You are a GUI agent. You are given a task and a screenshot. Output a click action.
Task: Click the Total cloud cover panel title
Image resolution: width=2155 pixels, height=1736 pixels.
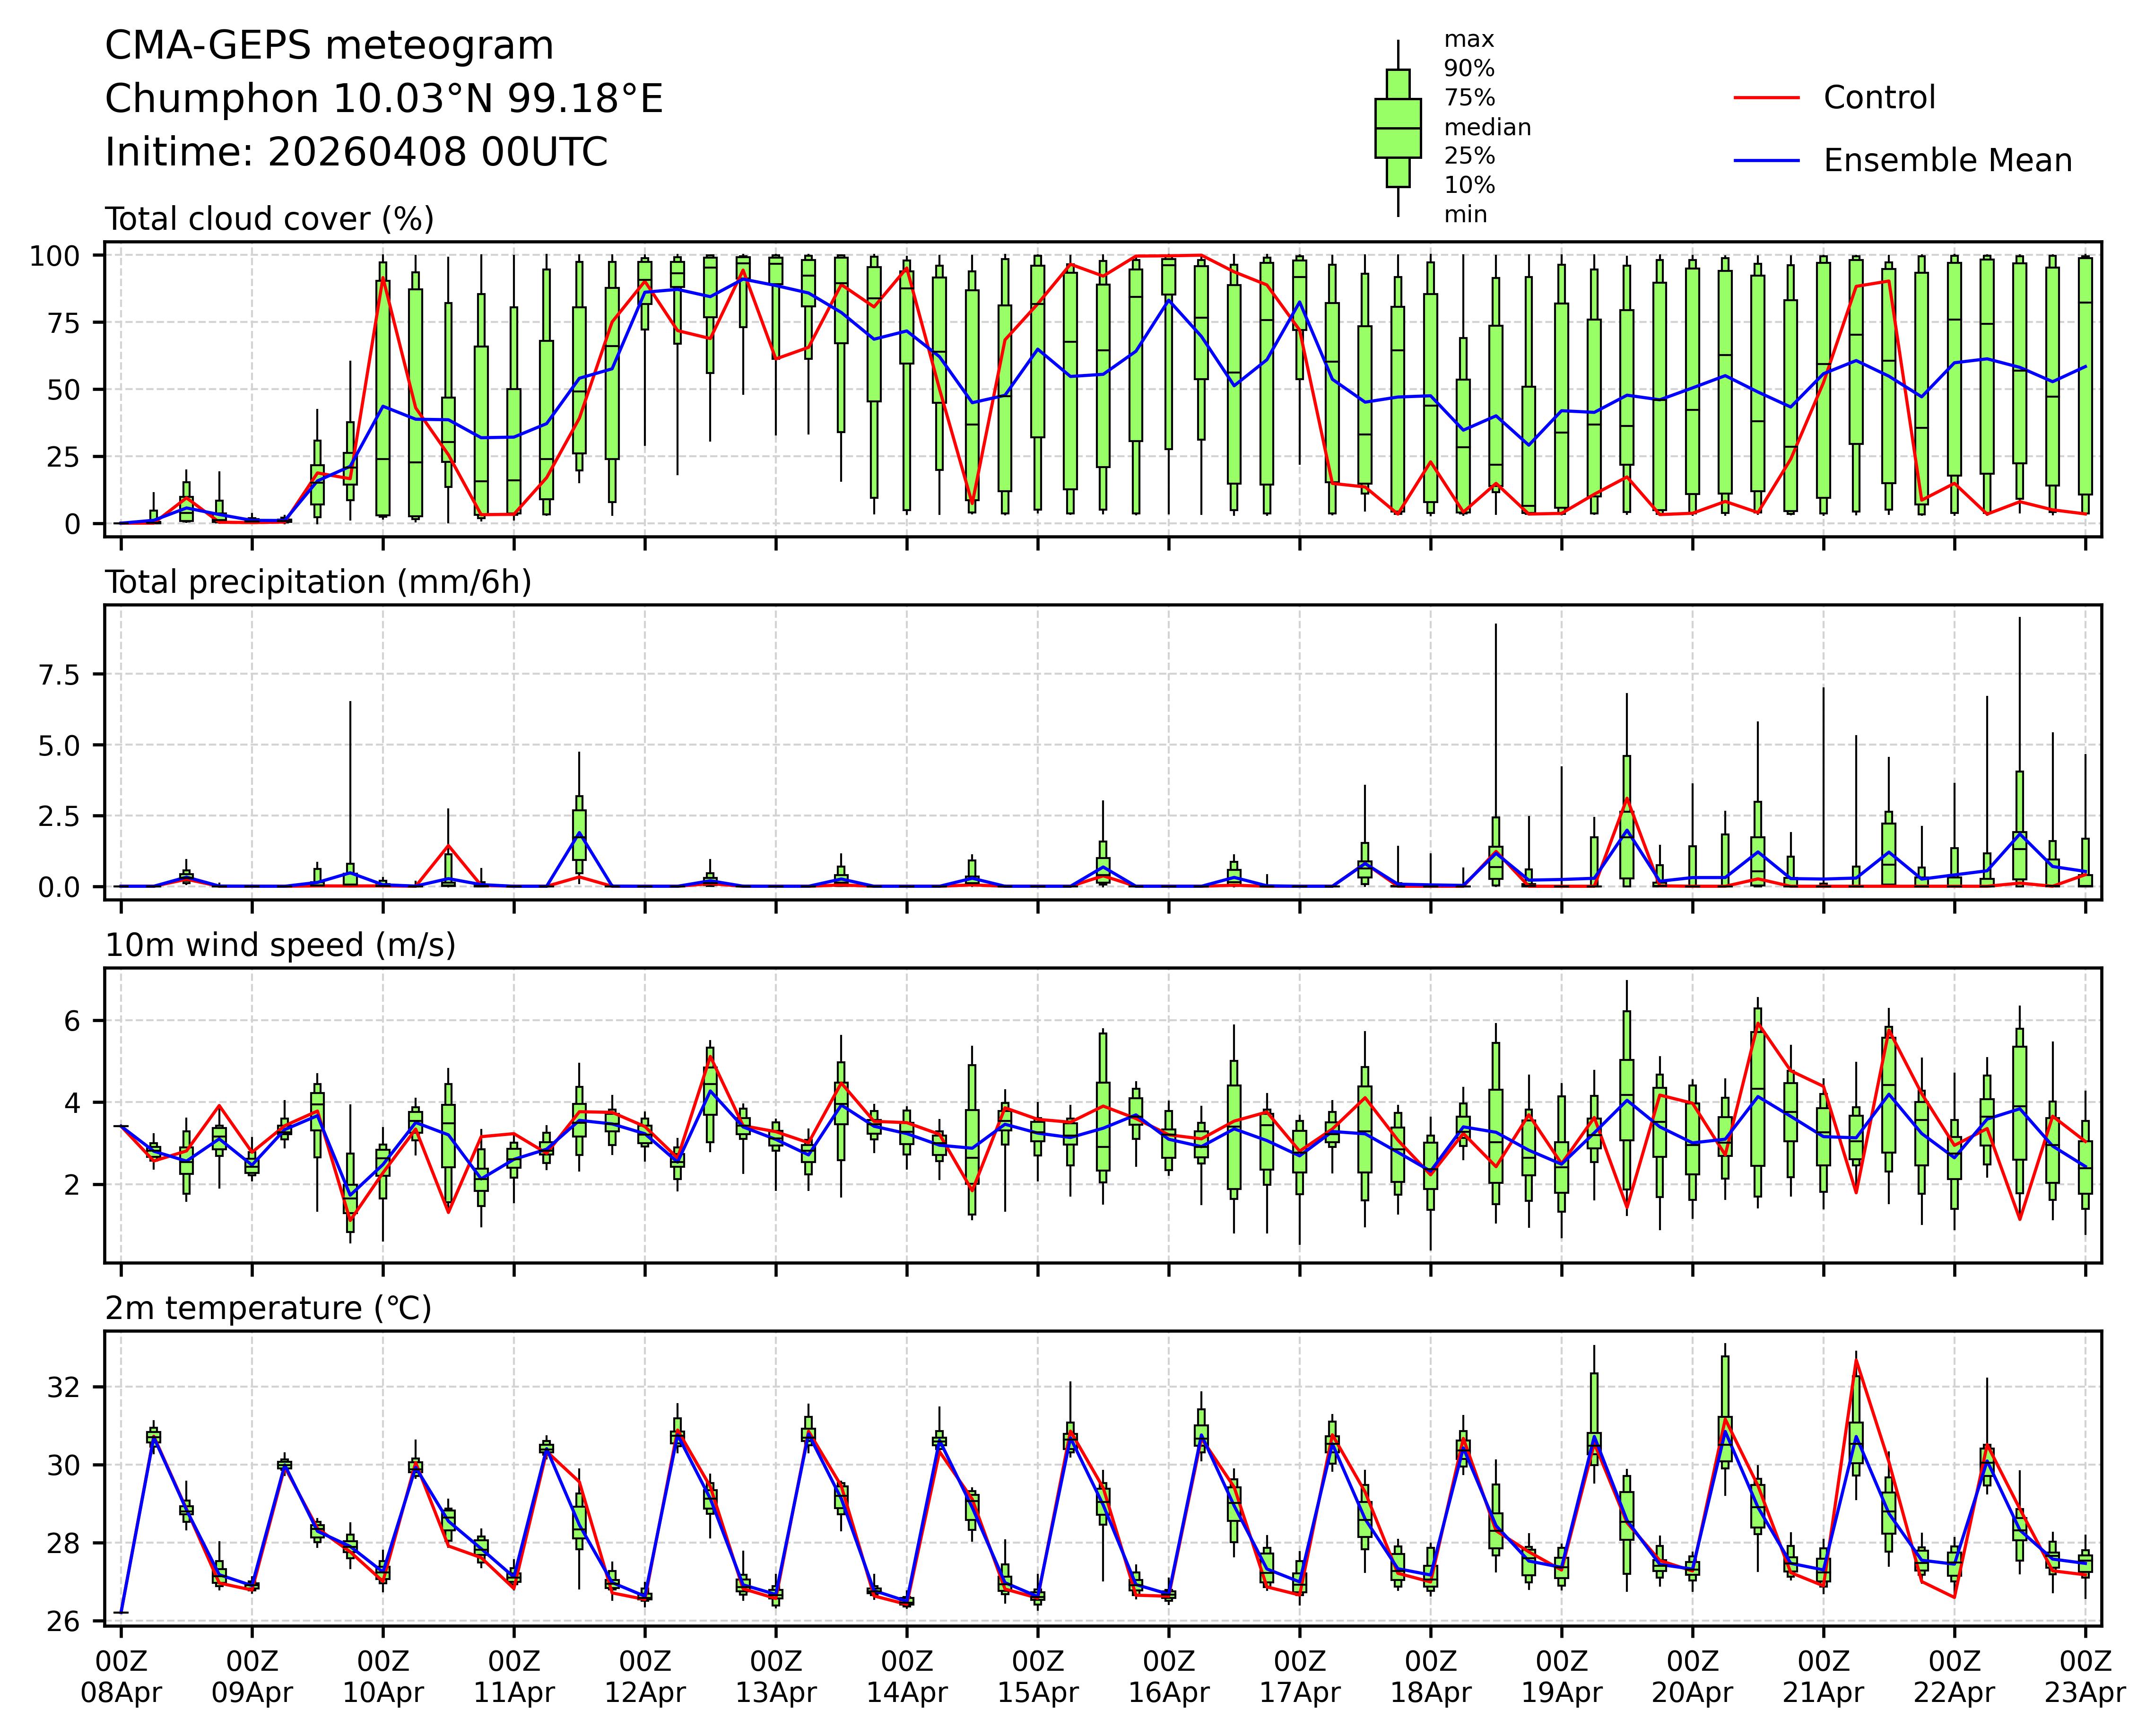click(x=269, y=219)
